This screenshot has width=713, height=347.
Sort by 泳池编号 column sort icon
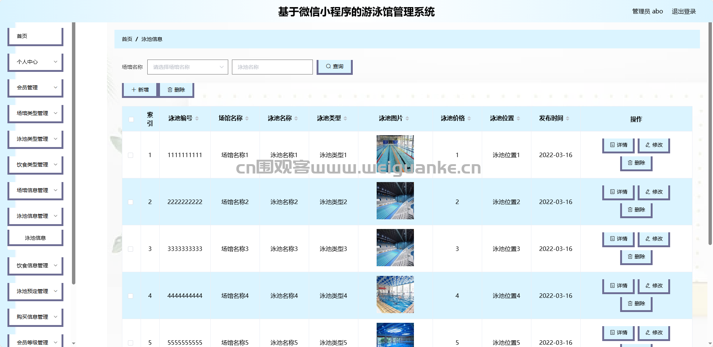pos(197,118)
